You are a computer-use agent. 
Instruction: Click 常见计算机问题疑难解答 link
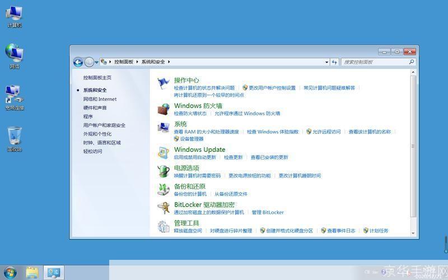(329, 88)
